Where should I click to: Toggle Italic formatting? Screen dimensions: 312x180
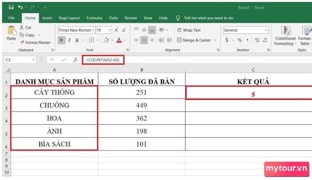[69, 40]
